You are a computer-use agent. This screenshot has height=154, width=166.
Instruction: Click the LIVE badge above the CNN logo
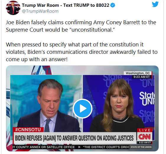(145, 130)
